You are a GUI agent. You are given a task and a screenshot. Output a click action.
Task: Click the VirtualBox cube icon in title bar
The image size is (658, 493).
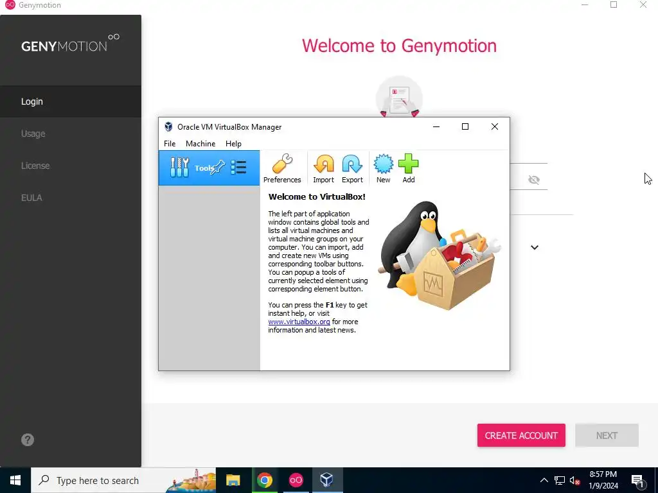click(168, 126)
